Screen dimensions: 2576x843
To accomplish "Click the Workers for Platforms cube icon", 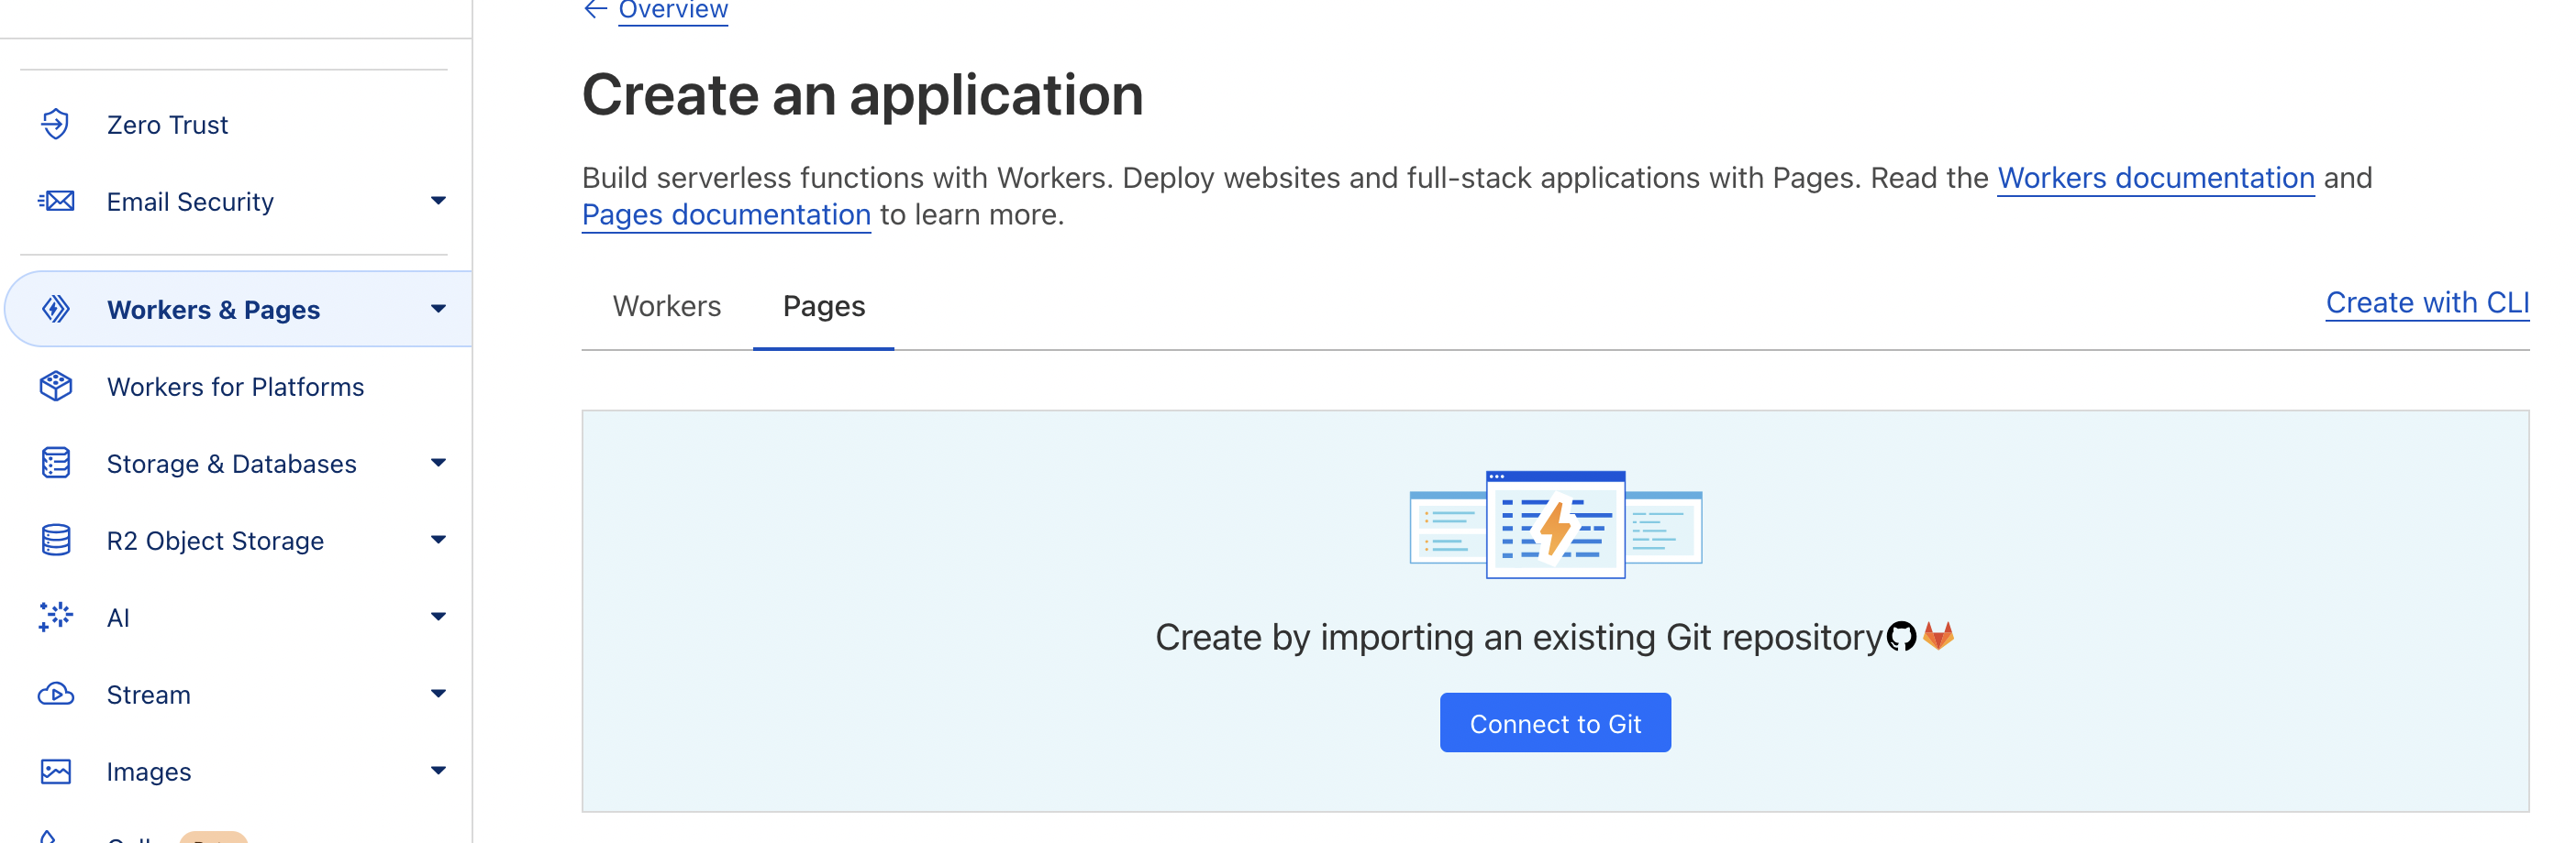I will click(x=56, y=387).
